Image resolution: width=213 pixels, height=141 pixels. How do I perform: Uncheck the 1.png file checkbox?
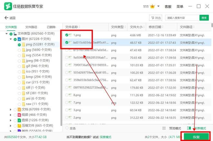pyautogui.click(x=66, y=35)
